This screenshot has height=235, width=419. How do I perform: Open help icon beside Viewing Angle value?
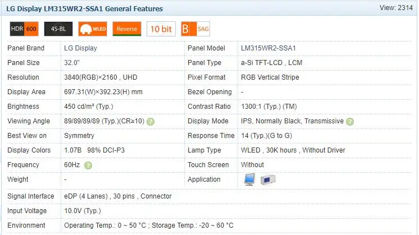click(x=151, y=122)
